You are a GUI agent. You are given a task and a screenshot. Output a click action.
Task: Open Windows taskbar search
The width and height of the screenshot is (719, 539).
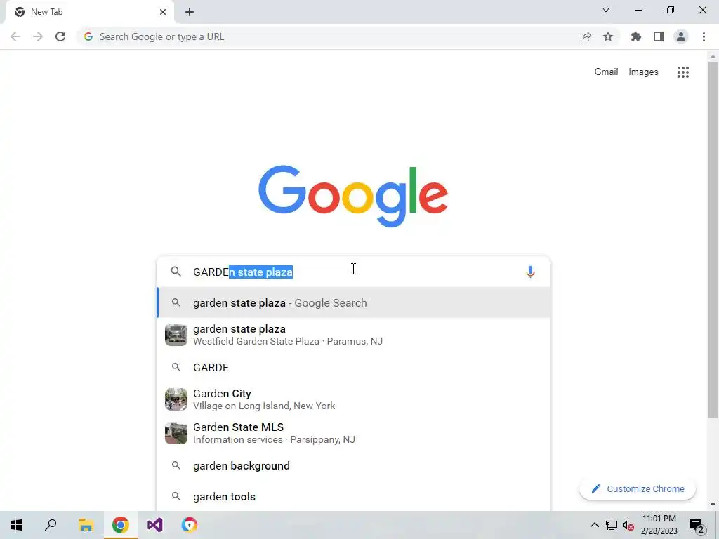tap(51, 525)
